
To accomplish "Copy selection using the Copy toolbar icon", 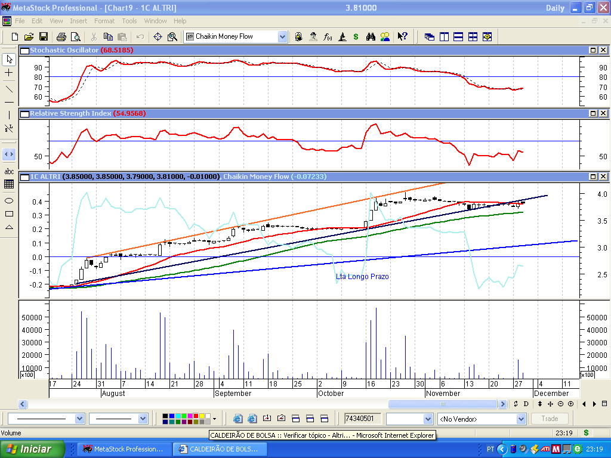I will 108,36.
